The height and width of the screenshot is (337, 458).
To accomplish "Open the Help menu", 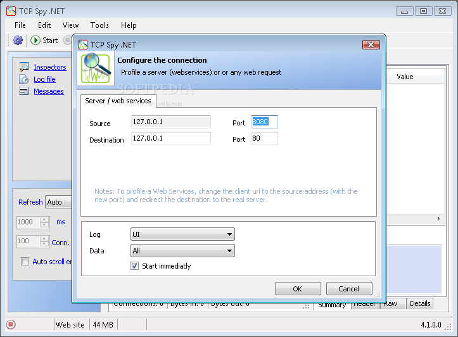I will pos(129,25).
